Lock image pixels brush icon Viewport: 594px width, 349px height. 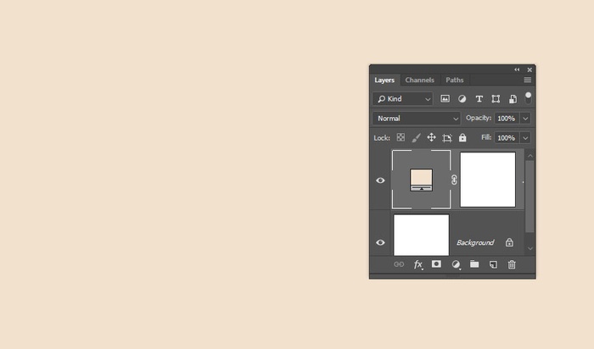click(x=416, y=137)
